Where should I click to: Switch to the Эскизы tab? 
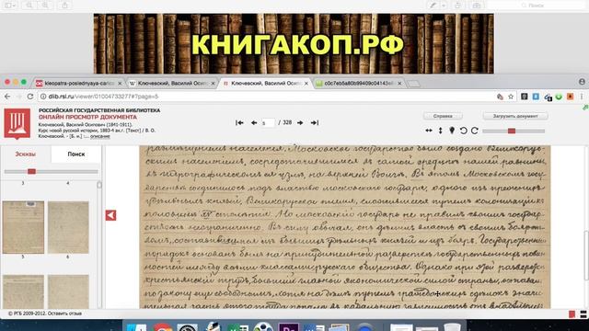[x=25, y=154]
